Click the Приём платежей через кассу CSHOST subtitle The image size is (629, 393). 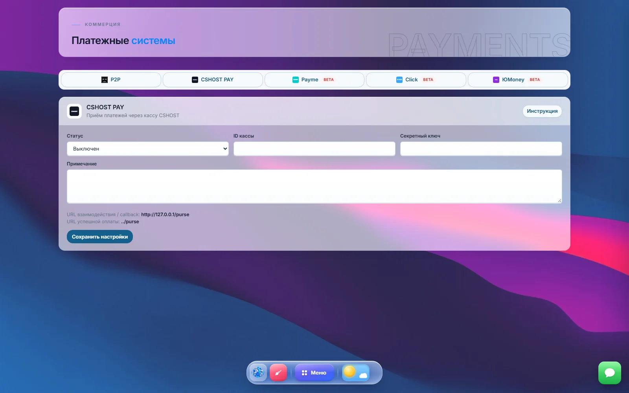tap(133, 116)
